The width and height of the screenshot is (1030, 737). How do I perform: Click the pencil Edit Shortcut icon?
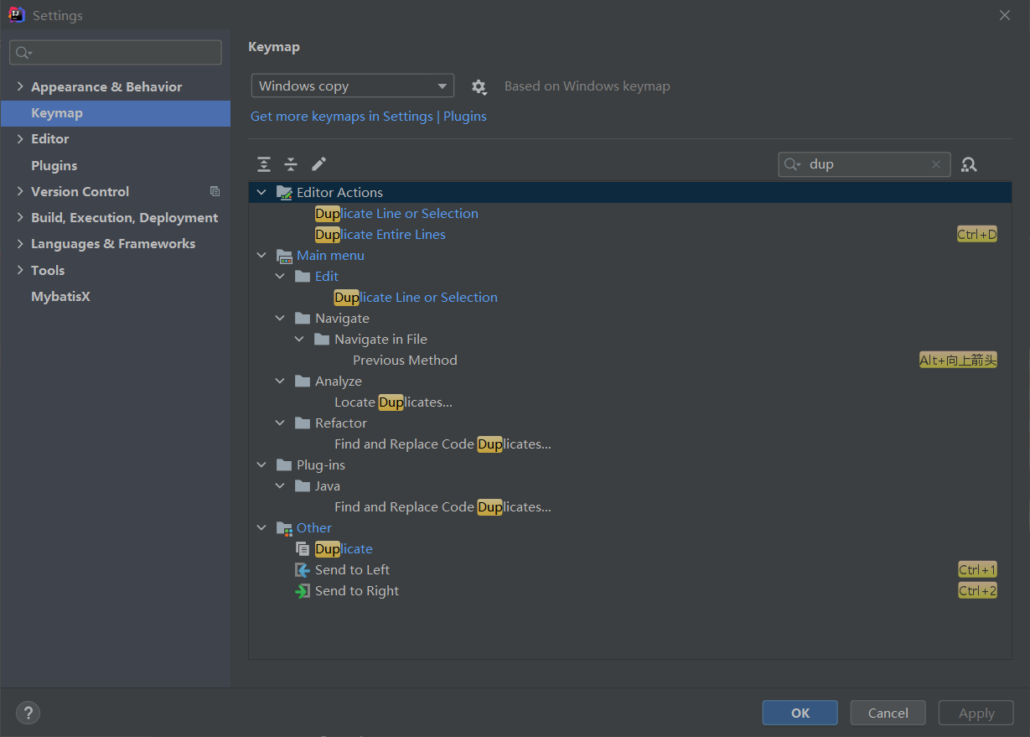pos(318,164)
